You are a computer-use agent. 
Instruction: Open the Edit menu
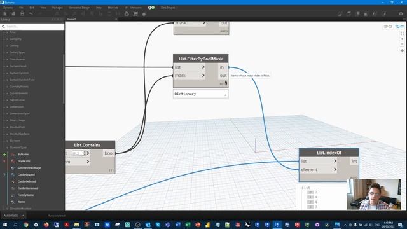tap(32, 8)
